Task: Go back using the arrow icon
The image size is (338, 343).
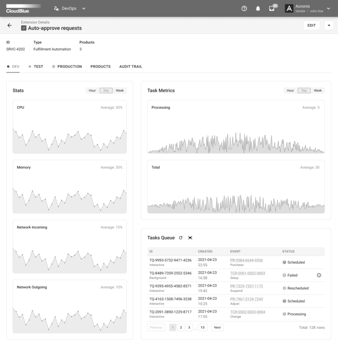Action: coord(10,26)
